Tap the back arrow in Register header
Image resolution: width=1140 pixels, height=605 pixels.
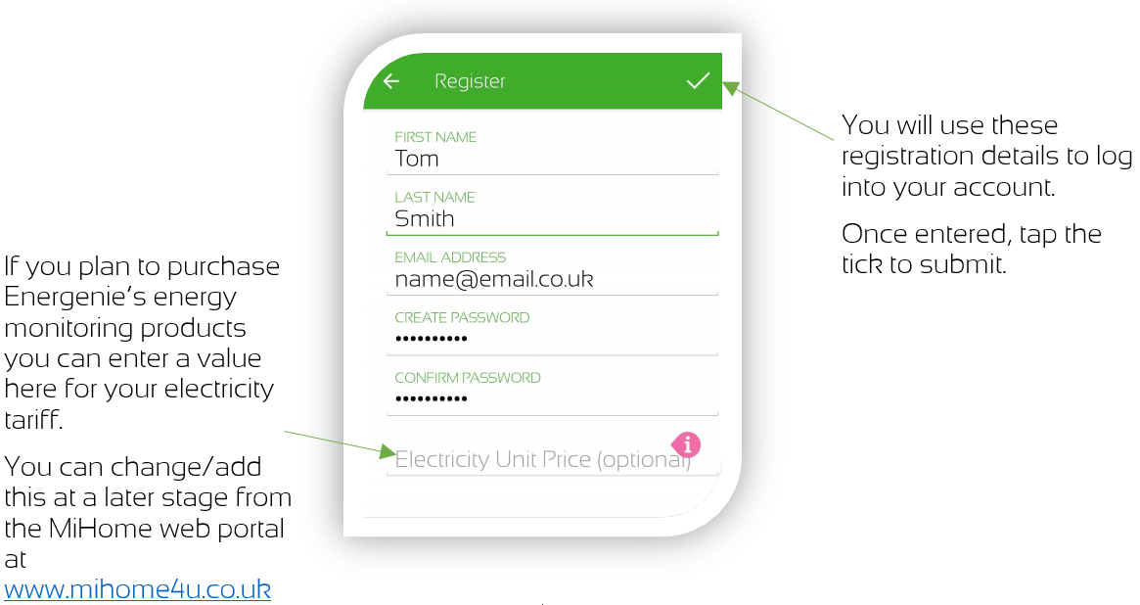391,81
